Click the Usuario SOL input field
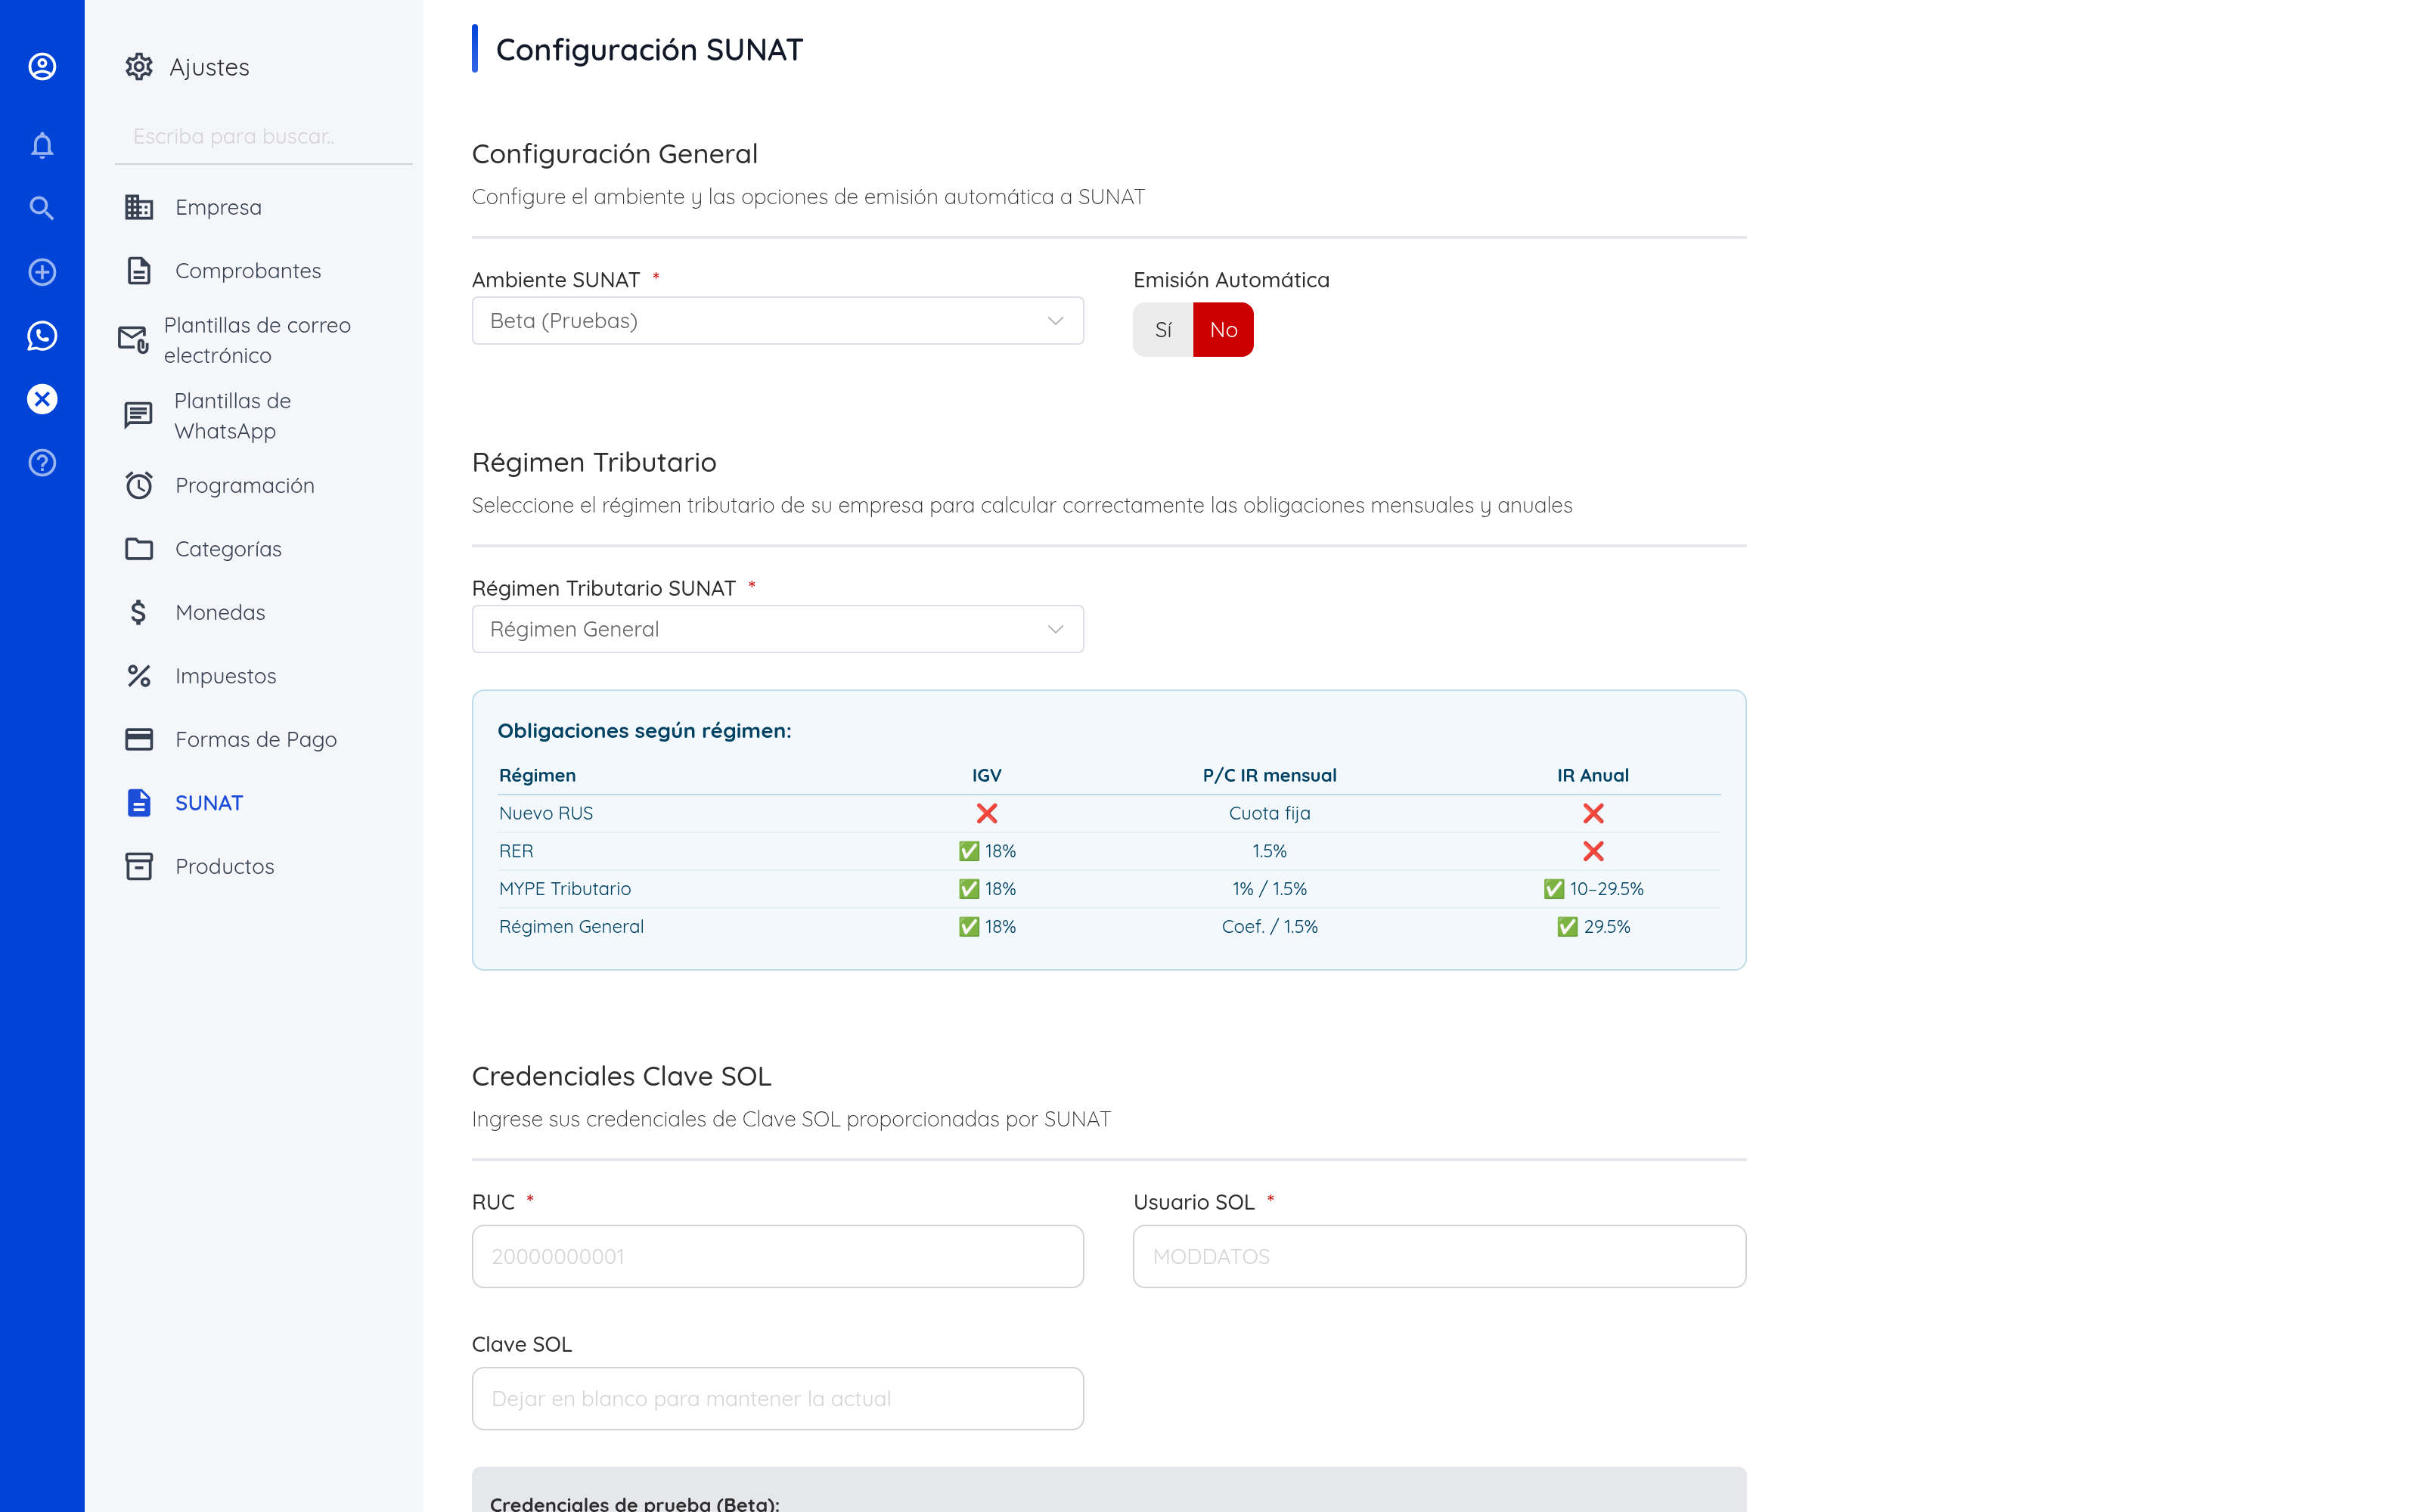Image resolution: width=2420 pixels, height=1512 pixels. (x=1439, y=1256)
